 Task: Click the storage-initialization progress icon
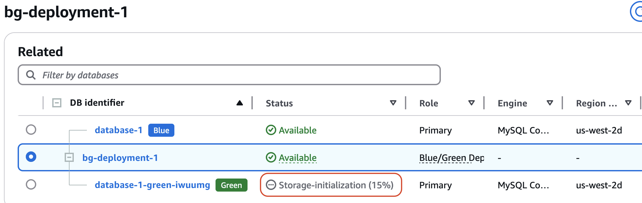(271, 185)
